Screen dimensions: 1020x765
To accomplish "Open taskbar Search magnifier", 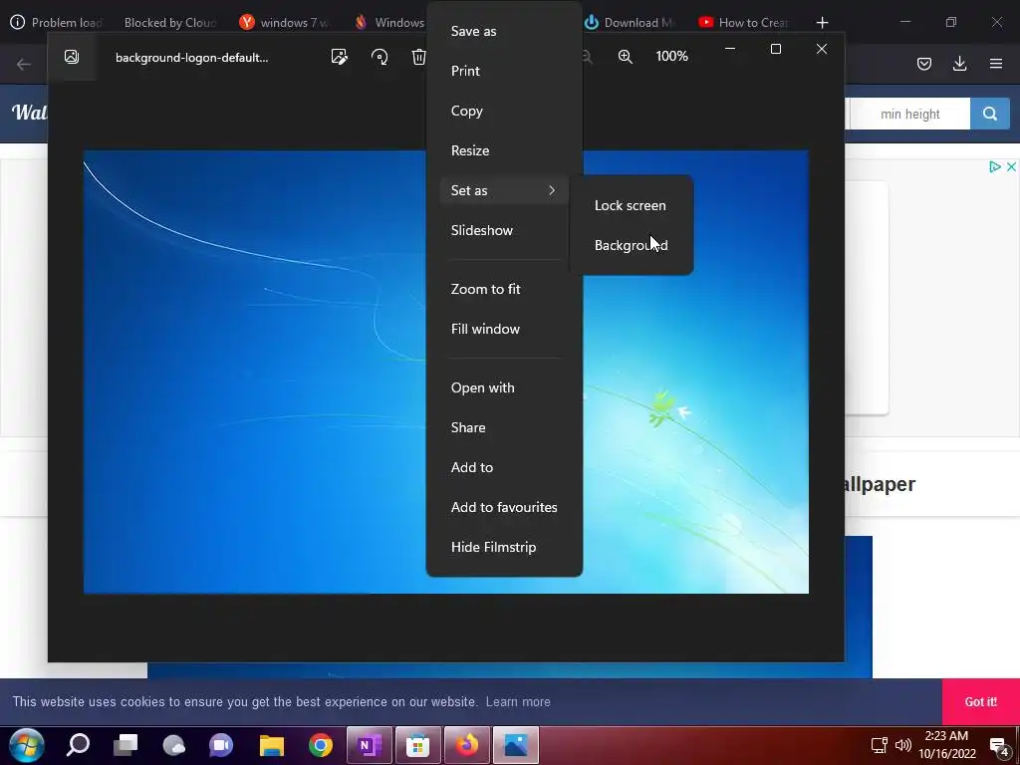I will pyautogui.click(x=78, y=745).
